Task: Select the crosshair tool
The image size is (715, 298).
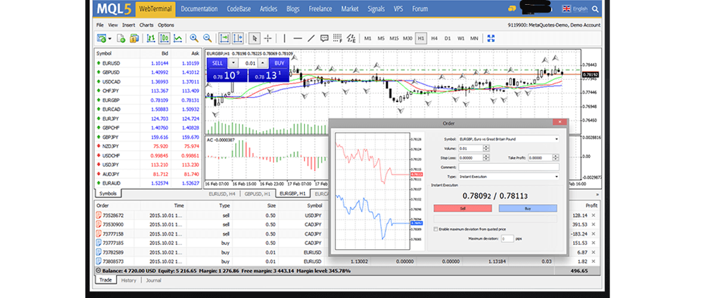Action: coord(268,38)
